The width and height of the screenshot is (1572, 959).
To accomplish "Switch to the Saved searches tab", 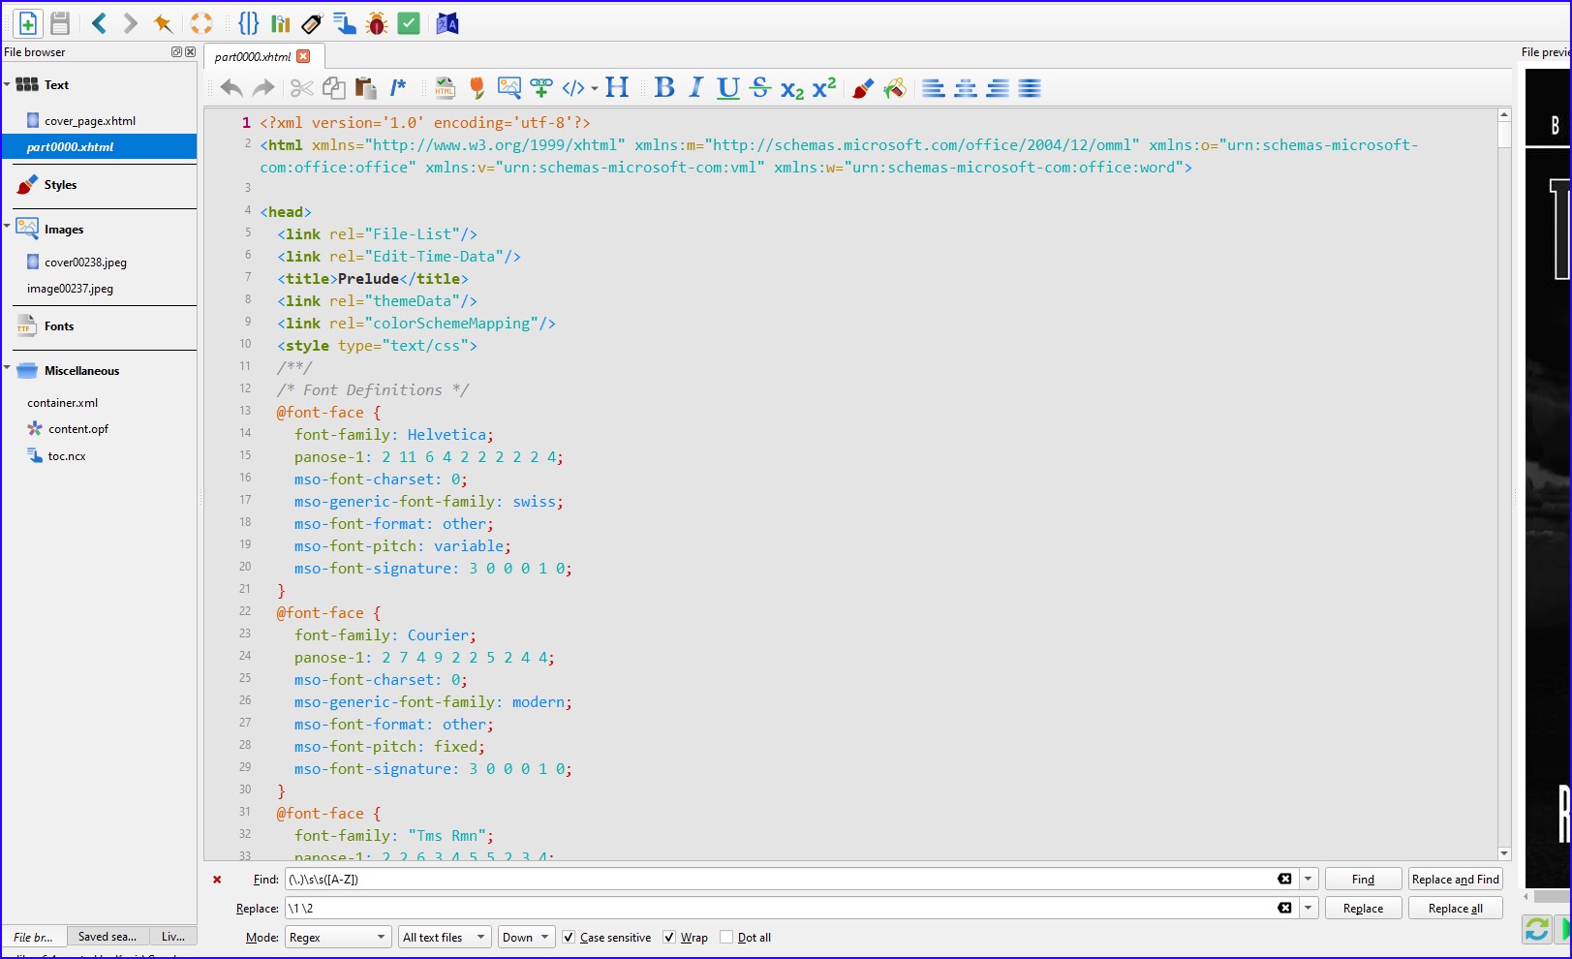I will point(108,937).
